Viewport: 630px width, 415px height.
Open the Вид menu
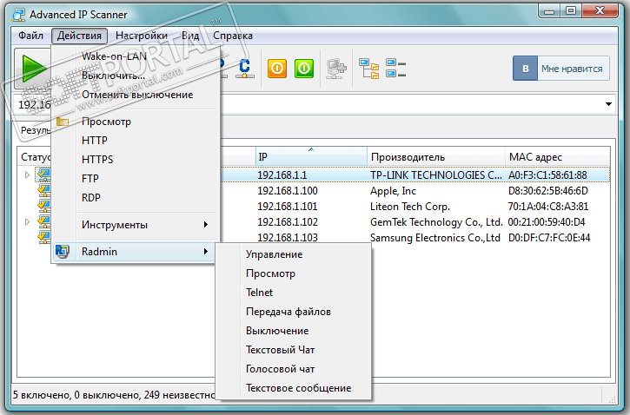(190, 36)
